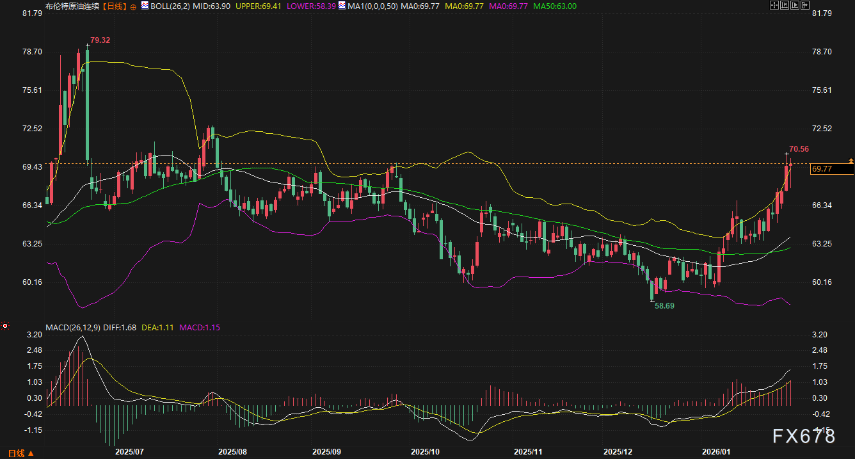Viewport: 855px width, 459px height.
Task: Click the export chart arrow icon
Action: pos(805,5)
